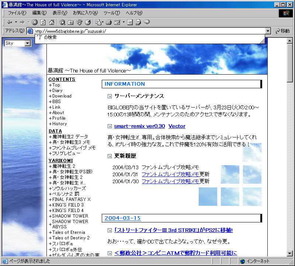Click the vertical scrollbar up arrow

290,41
